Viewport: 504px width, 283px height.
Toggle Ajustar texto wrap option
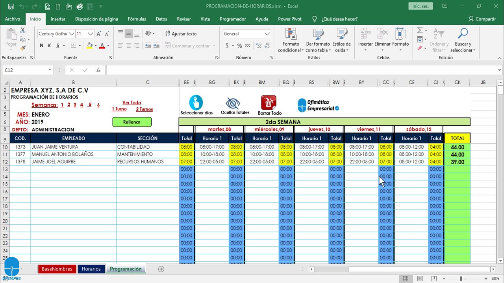point(181,34)
